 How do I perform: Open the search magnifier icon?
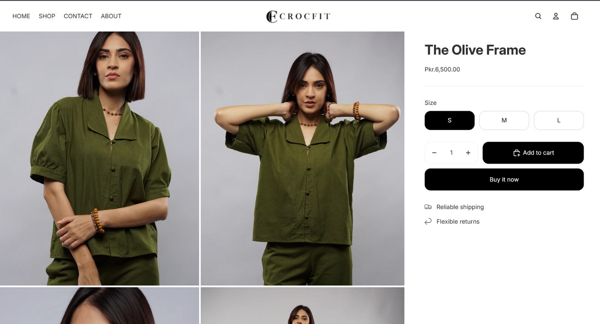pyautogui.click(x=538, y=16)
